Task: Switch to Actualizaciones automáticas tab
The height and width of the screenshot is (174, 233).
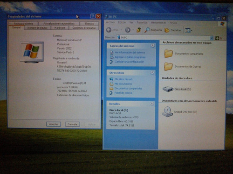Action: pyautogui.click(x=59, y=24)
